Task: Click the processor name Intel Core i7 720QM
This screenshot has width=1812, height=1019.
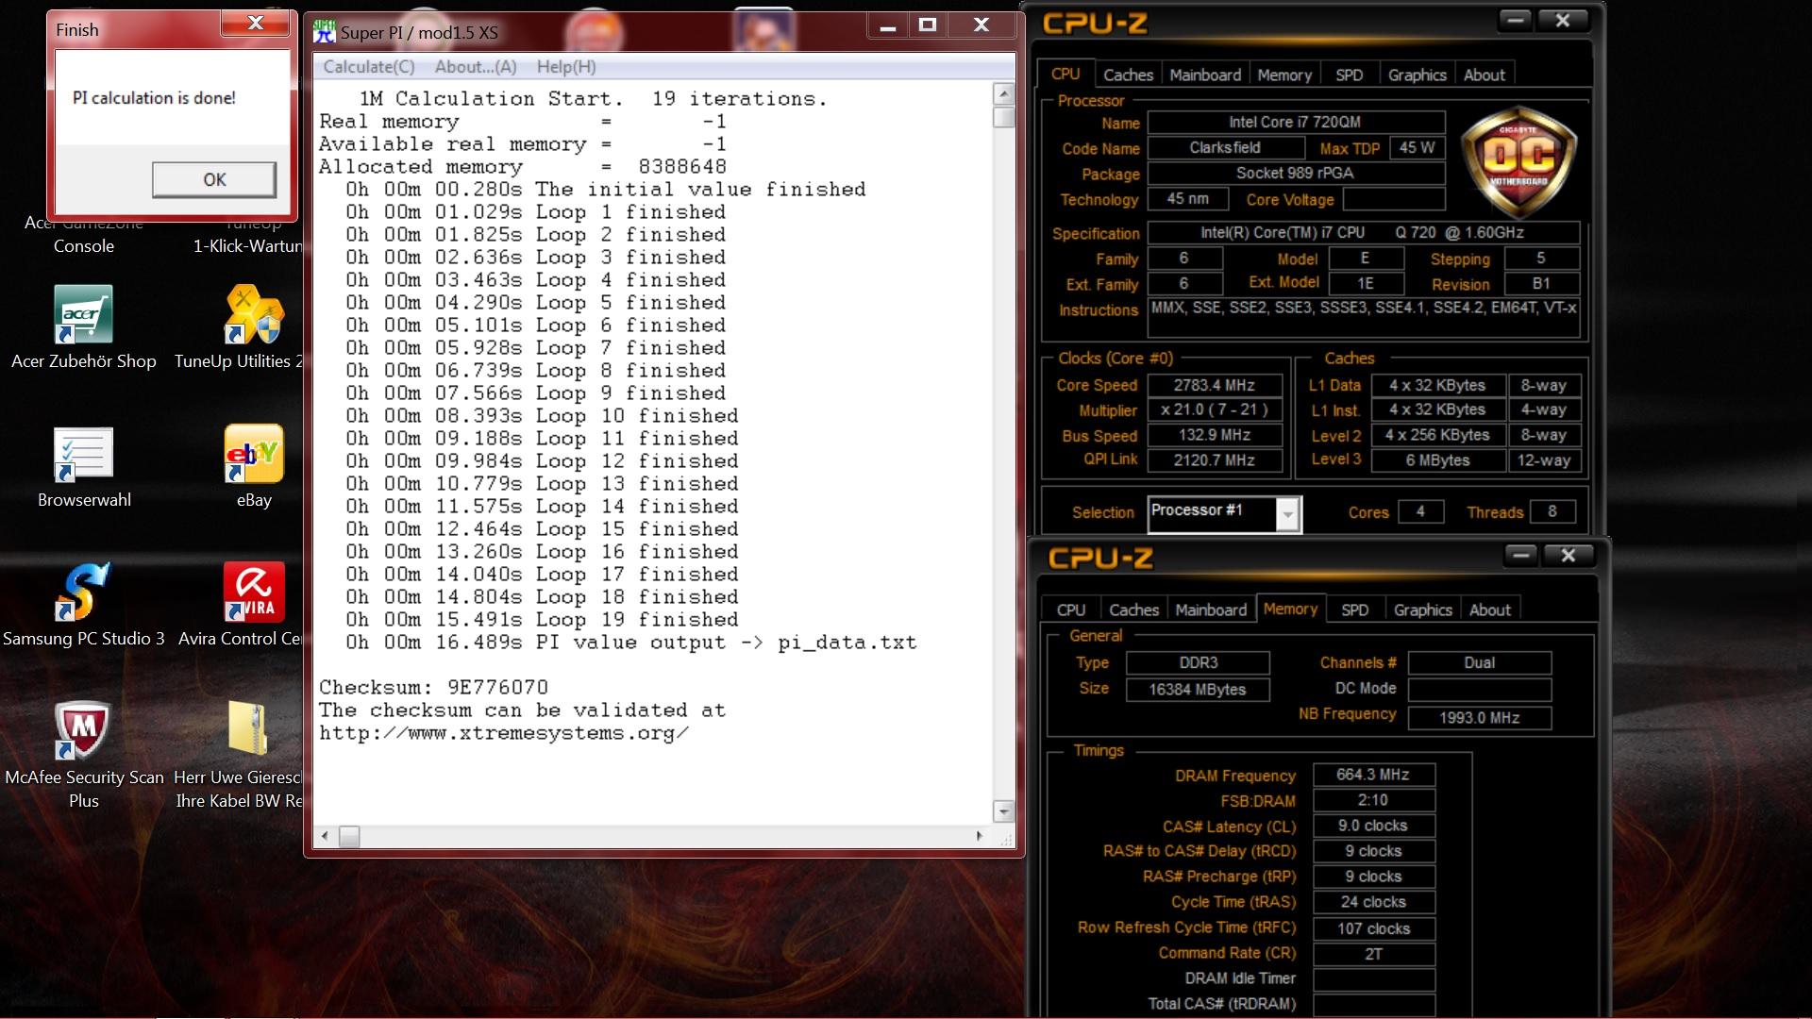Action: click(1295, 122)
